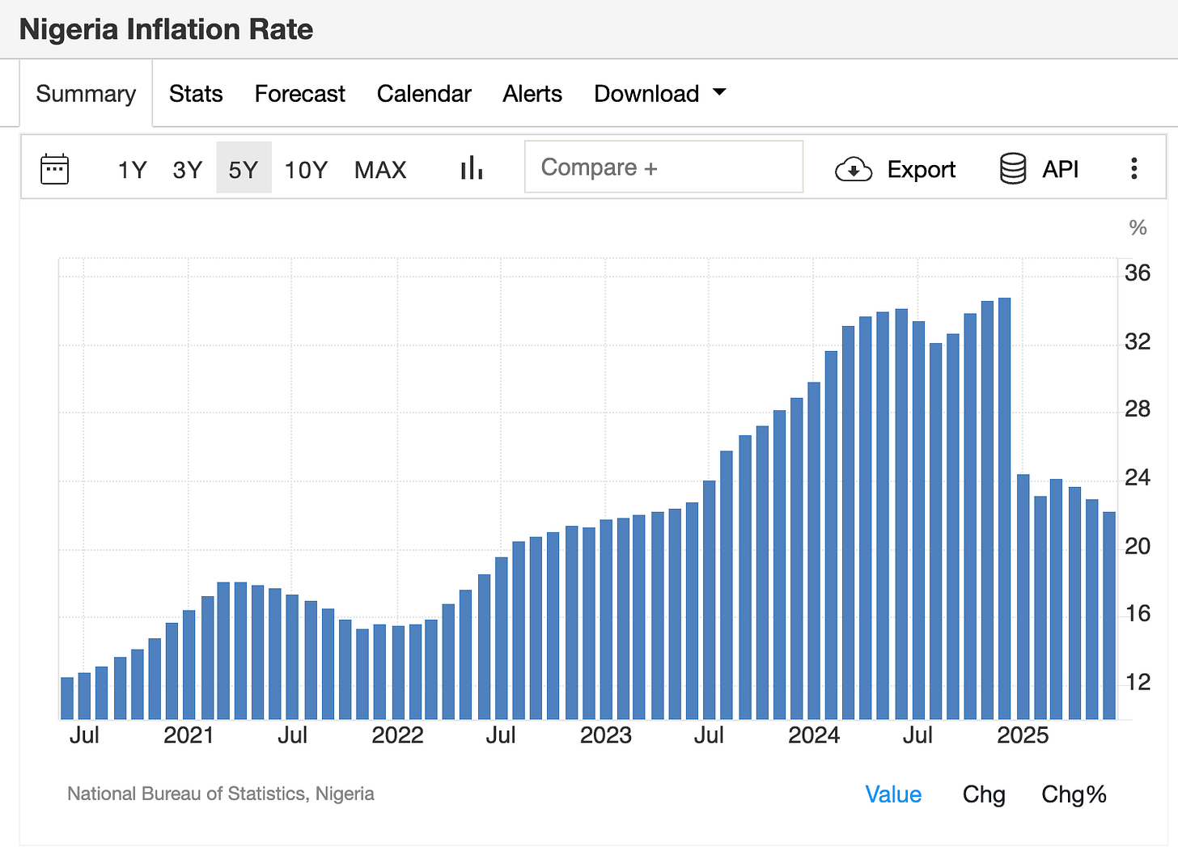
Task: Expand the Download dropdown menu
Action: [x=660, y=94]
